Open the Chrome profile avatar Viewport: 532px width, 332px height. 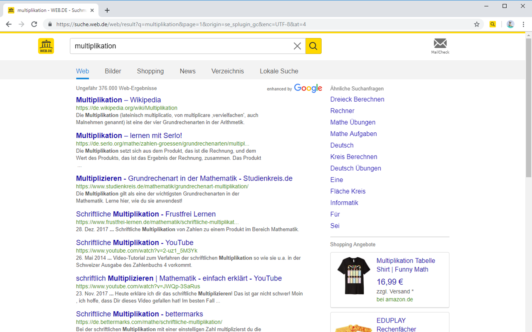click(510, 24)
